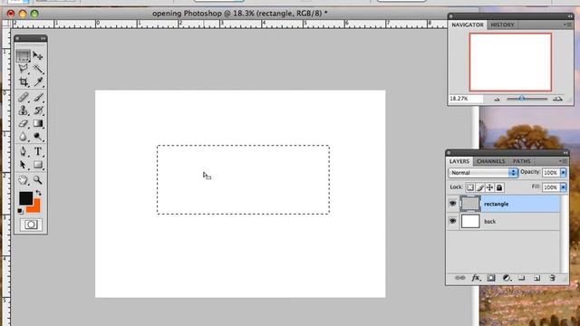Viewport: 580px width, 326px height.
Task: Toggle lock position
Action: (489, 187)
